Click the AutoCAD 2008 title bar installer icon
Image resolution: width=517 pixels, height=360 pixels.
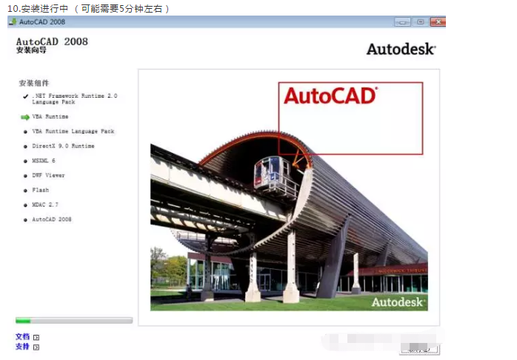click(x=13, y=21)
